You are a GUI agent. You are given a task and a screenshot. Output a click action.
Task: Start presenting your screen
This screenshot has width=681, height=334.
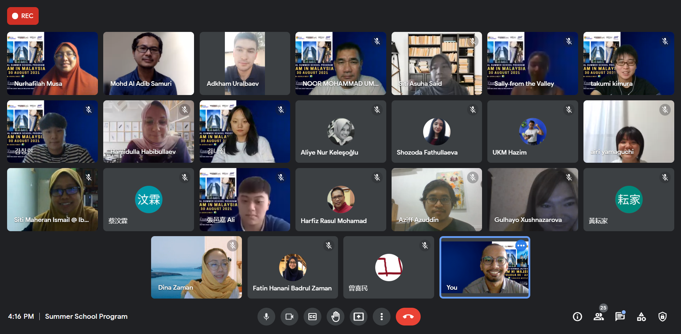pos(359,317)
